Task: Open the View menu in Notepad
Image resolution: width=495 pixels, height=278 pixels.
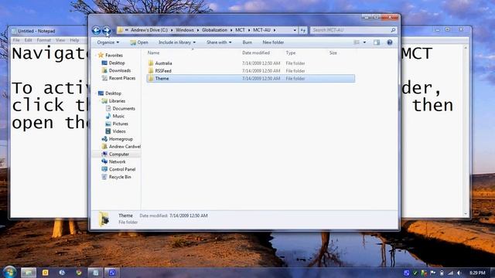Action: tap(60, 40)
